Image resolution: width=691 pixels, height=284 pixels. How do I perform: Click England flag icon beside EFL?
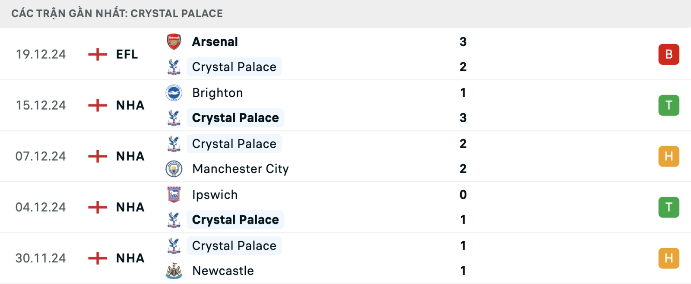tap(98, 54)
